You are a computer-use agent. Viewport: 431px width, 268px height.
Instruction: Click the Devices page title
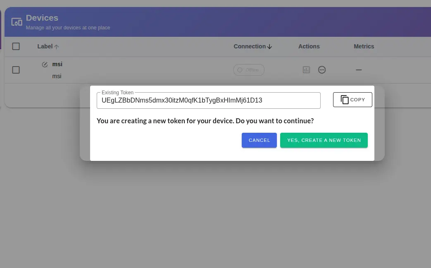[x=42, y=18]
